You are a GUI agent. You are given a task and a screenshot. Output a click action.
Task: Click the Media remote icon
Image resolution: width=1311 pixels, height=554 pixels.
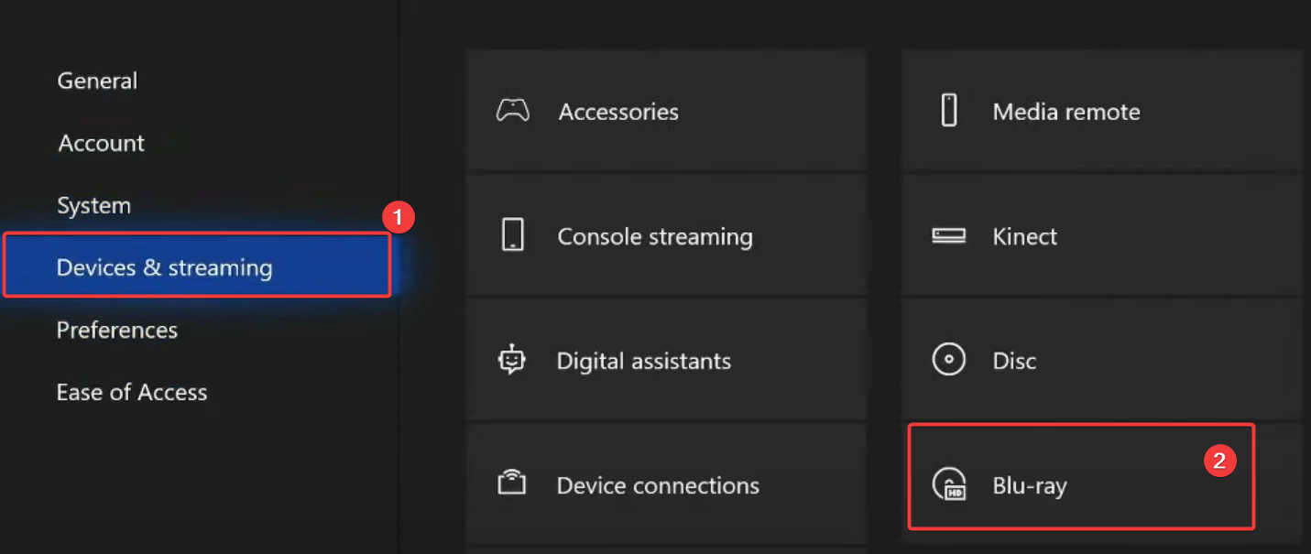coord(949,112)
